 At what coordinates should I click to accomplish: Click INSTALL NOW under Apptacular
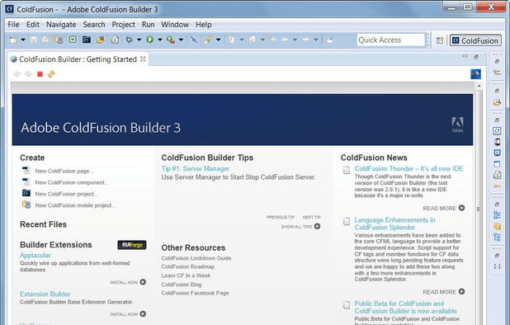coord(128,282)
